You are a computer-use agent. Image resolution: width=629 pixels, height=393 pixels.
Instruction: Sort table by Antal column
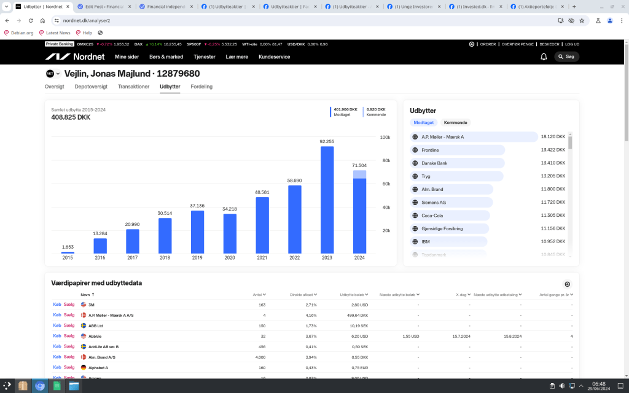pyautogui.click(x=259, y=295)
